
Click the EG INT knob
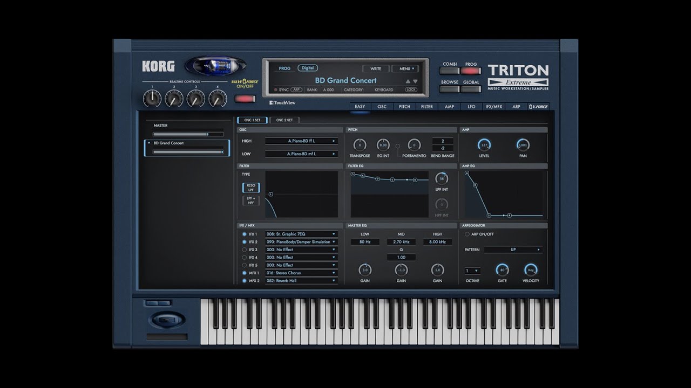[x=383, y=144]
